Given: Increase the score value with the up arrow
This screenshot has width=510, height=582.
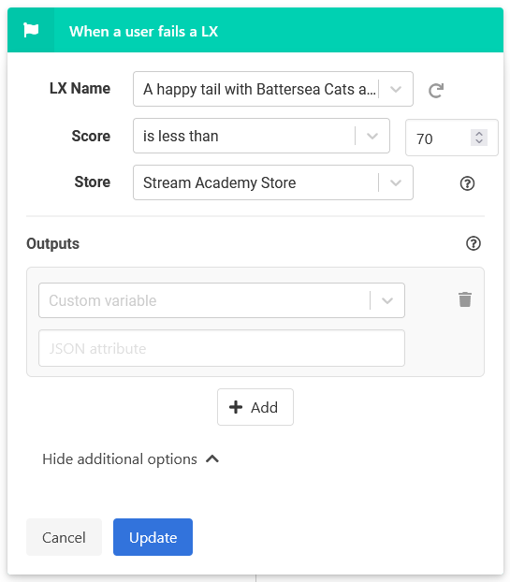Looking at the screenshot, I should (479, 134).
